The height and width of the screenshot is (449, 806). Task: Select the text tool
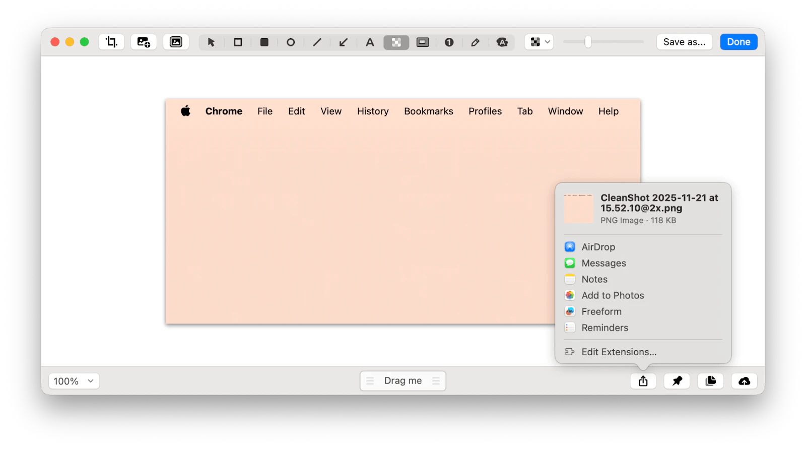coord(370,42)
